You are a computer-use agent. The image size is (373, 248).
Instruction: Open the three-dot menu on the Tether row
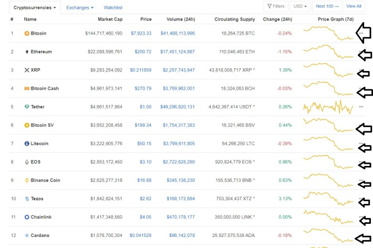click(x=361, y=107)
